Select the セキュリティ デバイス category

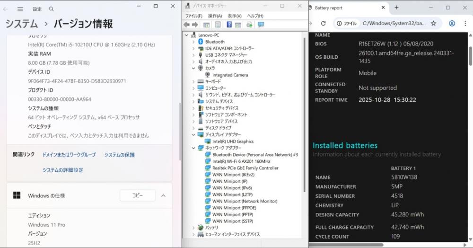pos(222,108)
